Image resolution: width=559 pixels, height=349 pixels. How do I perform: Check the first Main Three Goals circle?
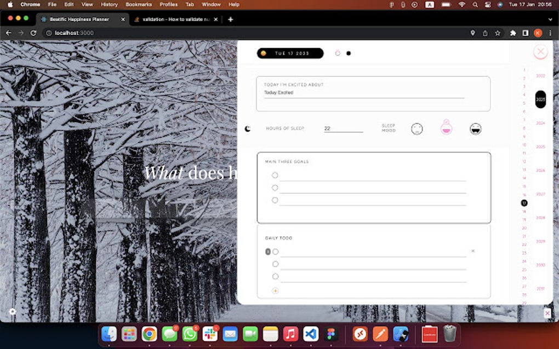pos(275,175)
